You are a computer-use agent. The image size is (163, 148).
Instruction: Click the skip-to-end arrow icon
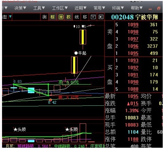(x=101, y=17)
